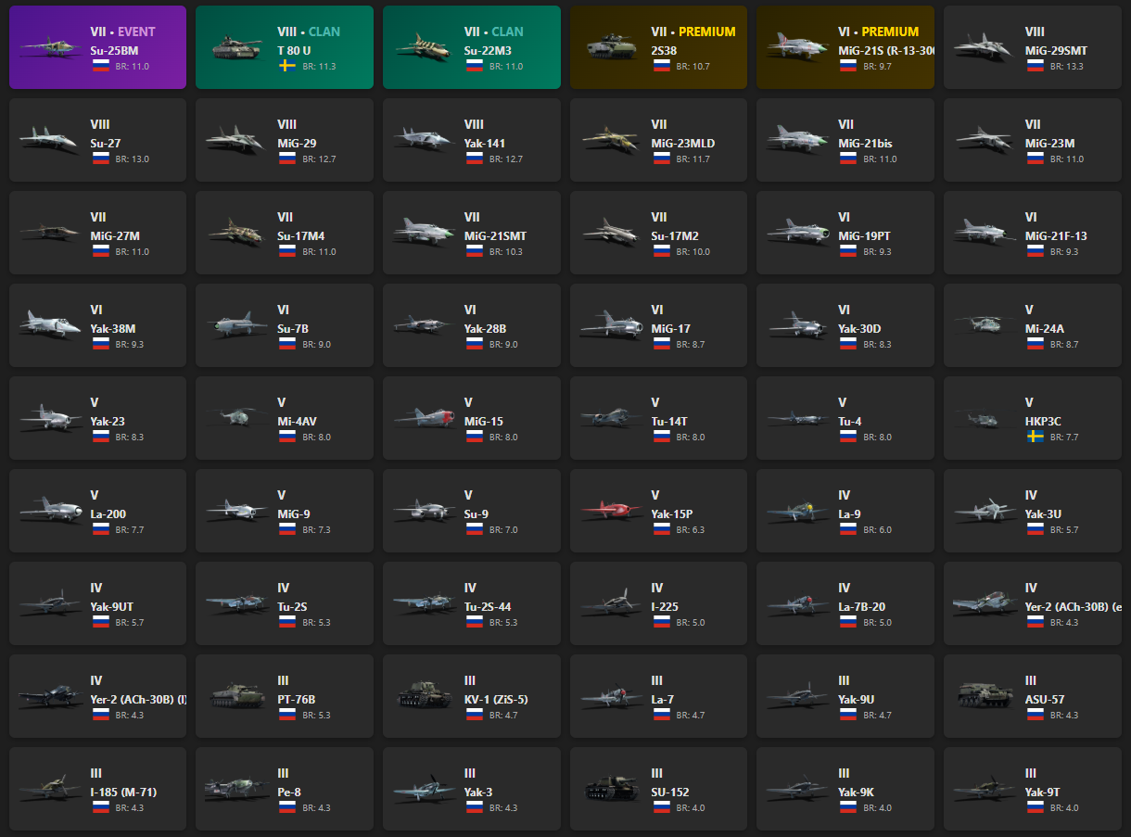Click the Su-25BM aircraft thumbnail image
Screen dimensions: 1131x837
[x=48, y=47]
